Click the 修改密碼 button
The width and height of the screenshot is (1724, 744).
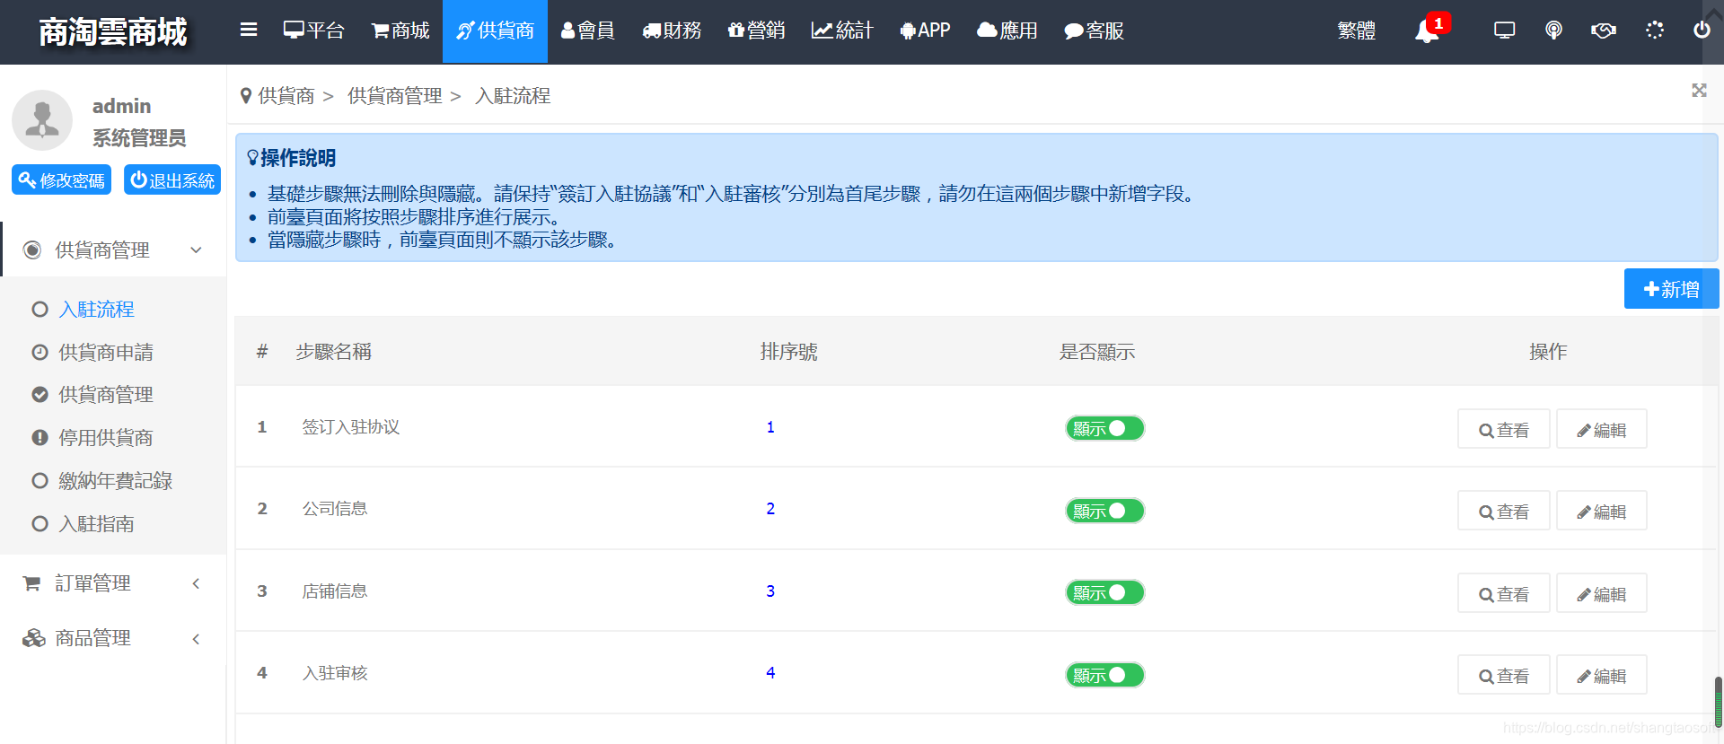61,179
